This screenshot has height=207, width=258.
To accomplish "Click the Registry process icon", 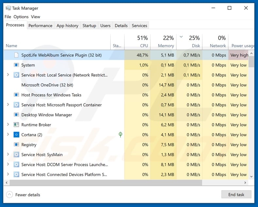I will pyautogui.click(x=16, y=145).
